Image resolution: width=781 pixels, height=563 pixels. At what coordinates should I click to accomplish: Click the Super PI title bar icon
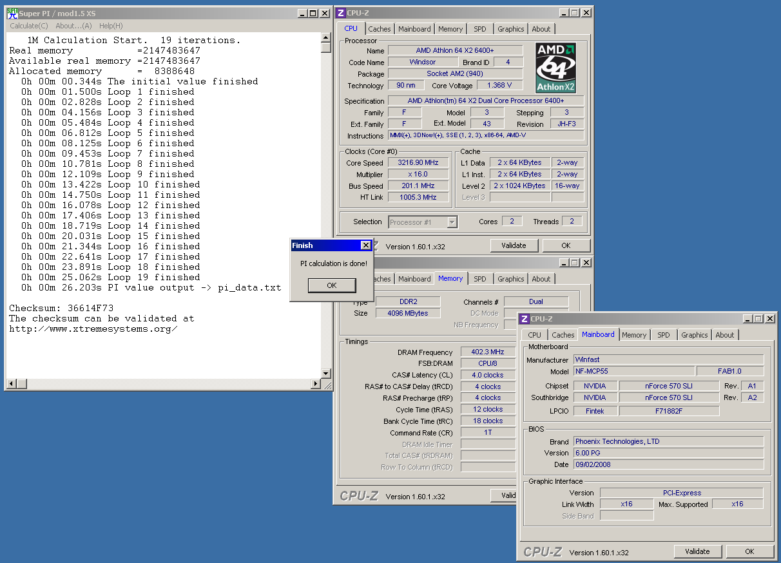click(x=12, y=13)
